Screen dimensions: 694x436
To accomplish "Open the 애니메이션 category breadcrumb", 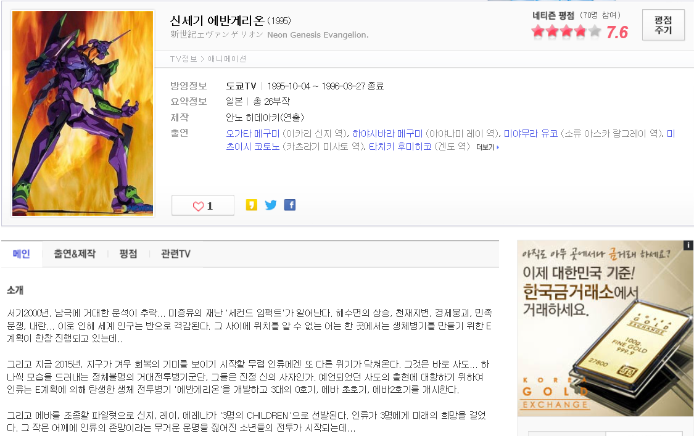I will (227, 59).
